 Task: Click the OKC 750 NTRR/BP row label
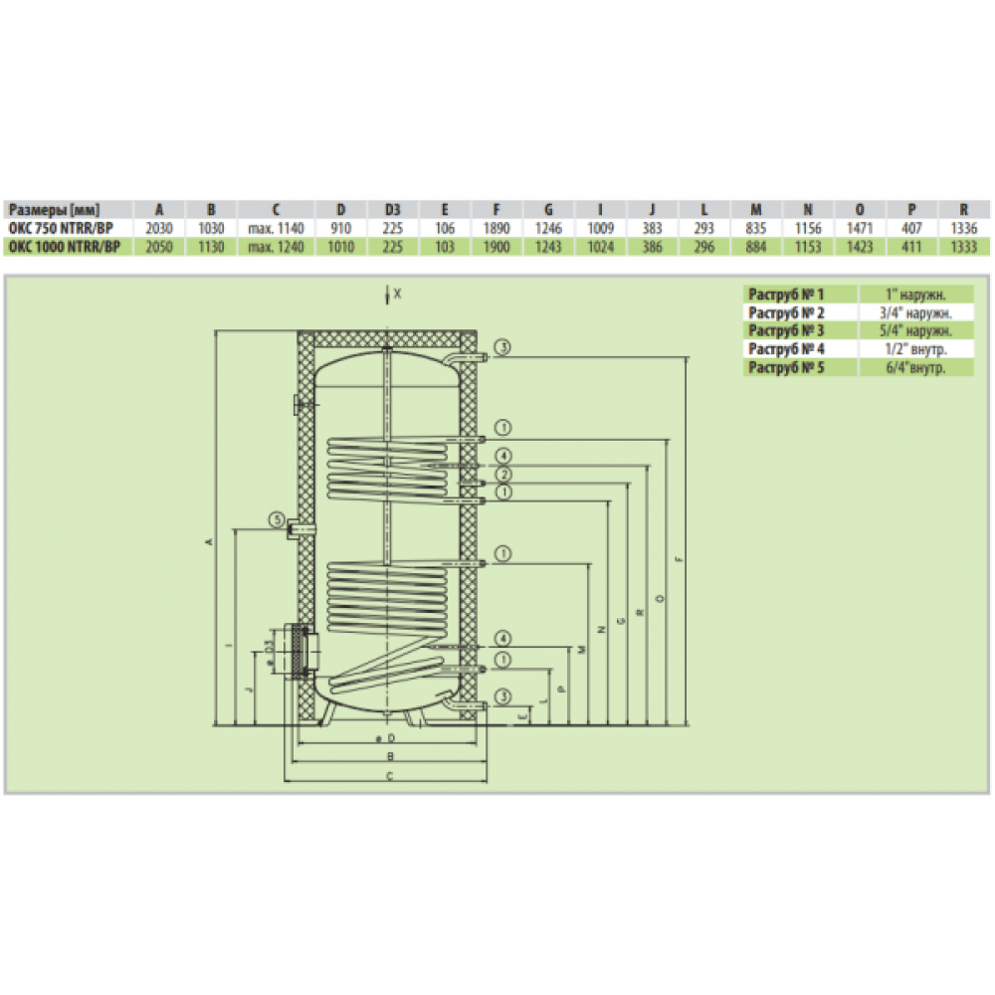click(x=63, y=228)
